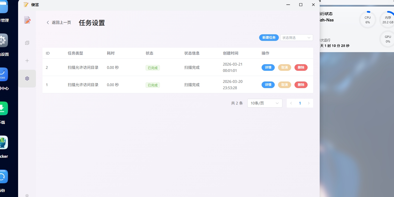Toggle the sun theme icon at sidebar bottom
394x197 pixels.
pos(27,195)
